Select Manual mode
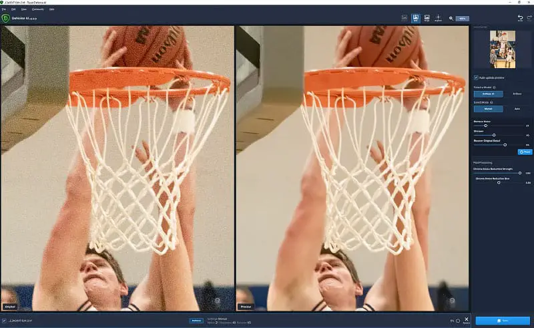This screenshot has width=534, height=328. coord(488,109)
